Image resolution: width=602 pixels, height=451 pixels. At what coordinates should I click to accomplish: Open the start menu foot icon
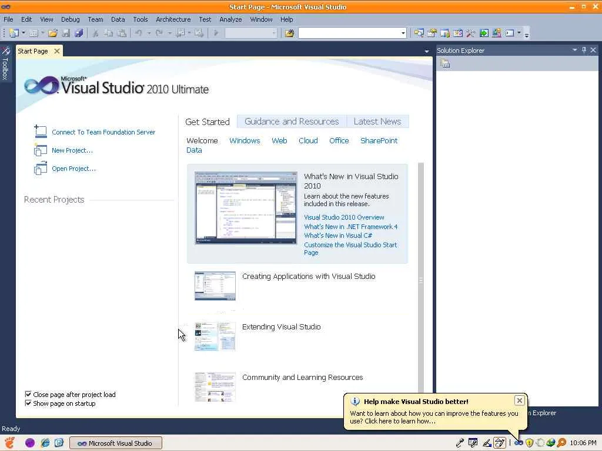tap(10, 443)
